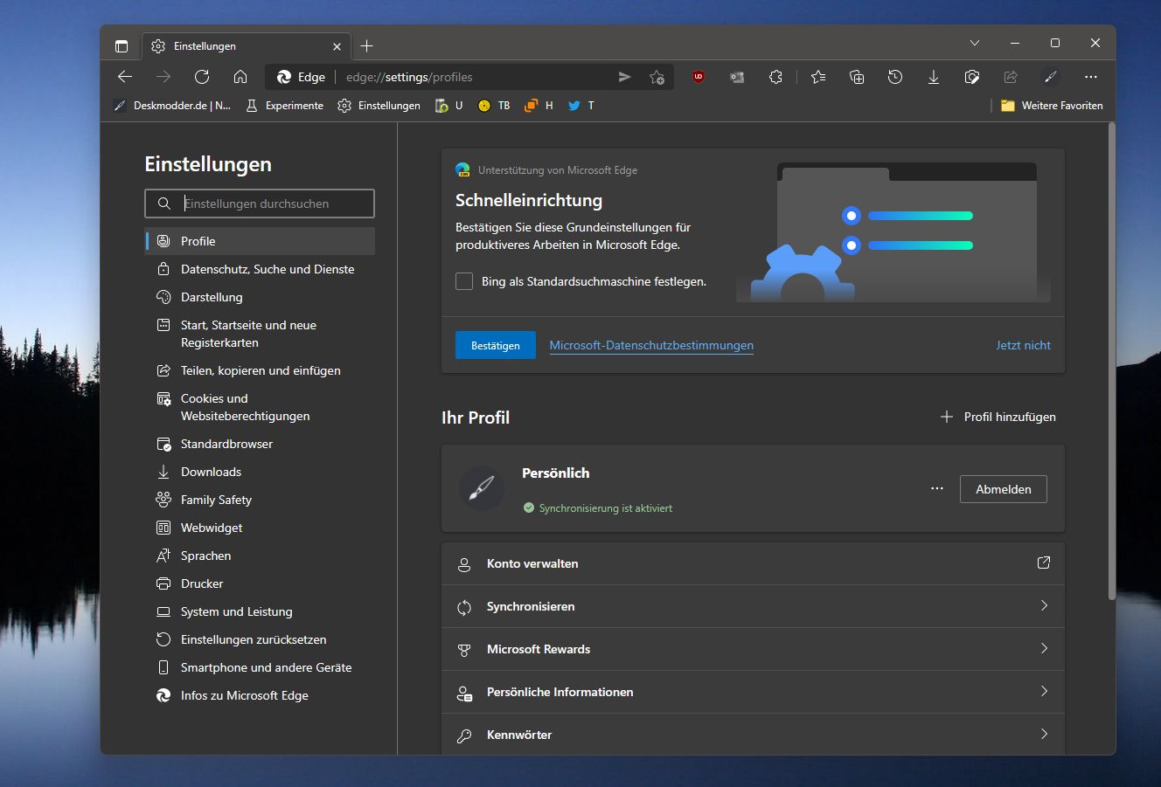Open the profile avatar in toolbar
Screen dimensions: 1161x787
[x=1051, y=77]
